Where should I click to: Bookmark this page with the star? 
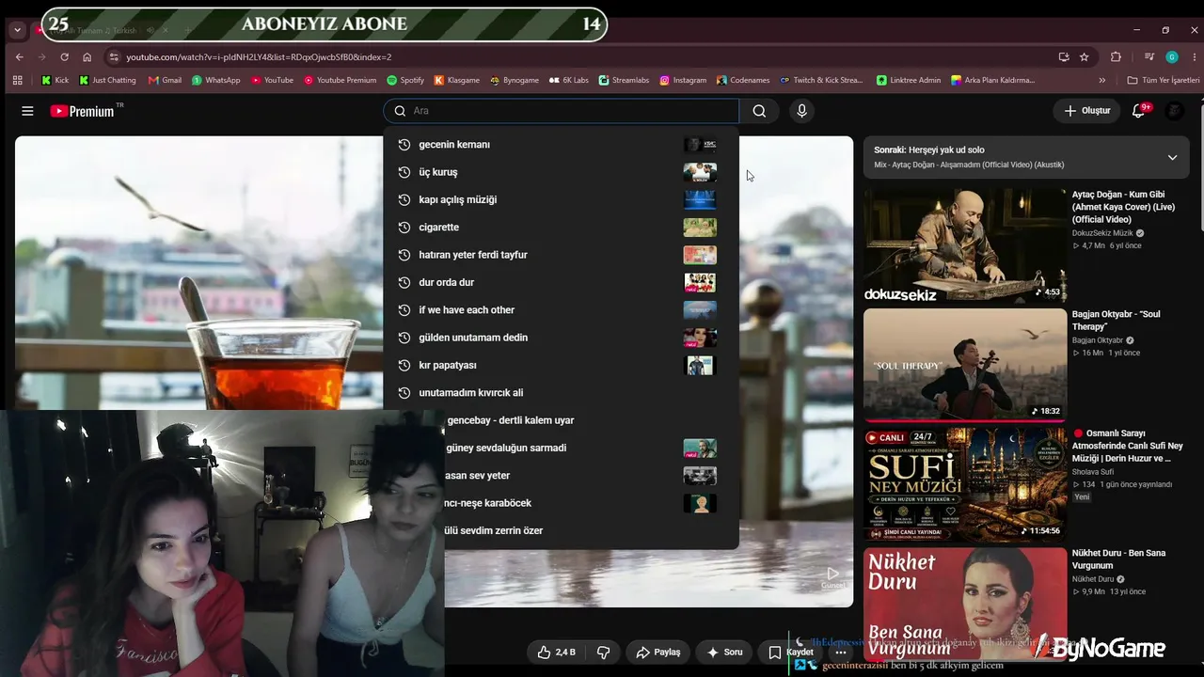coord(1084,56)
